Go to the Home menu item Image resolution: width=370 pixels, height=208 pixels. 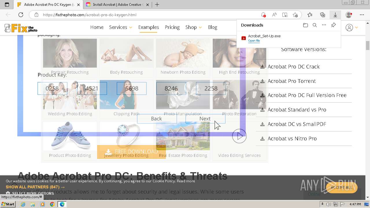(97, 27)
